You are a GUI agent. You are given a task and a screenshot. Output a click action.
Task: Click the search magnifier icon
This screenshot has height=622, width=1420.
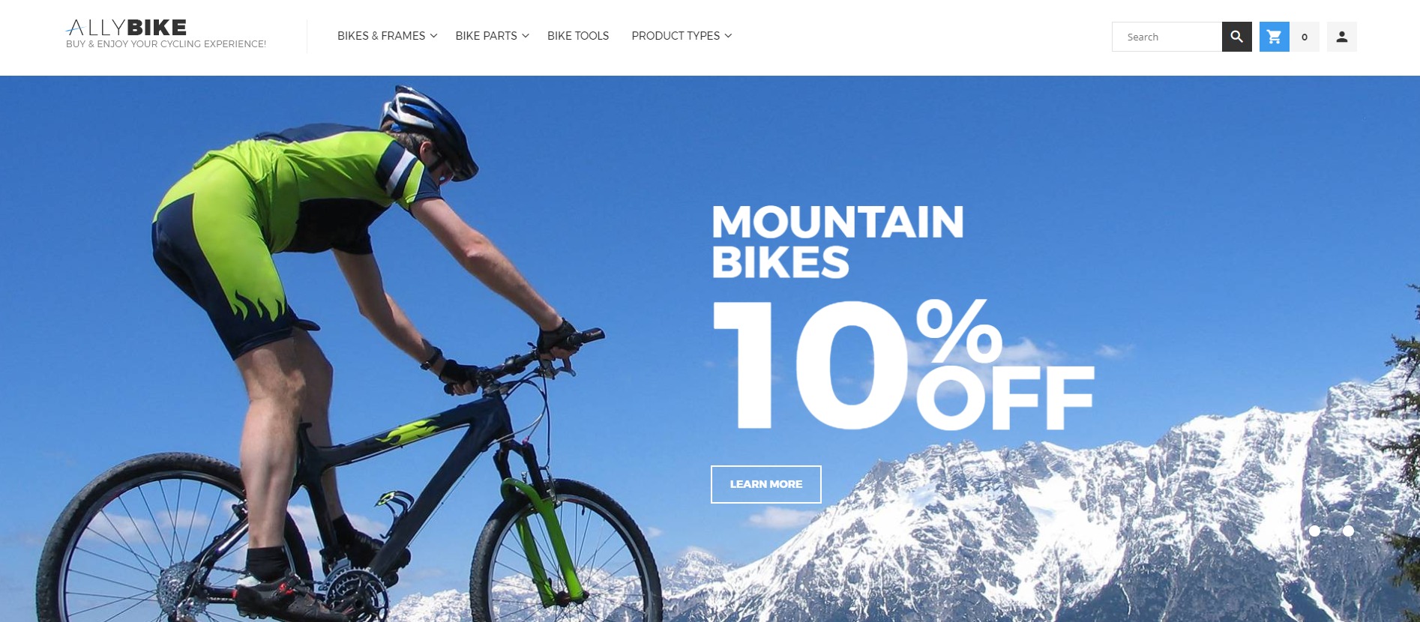tap(1236, 37)
